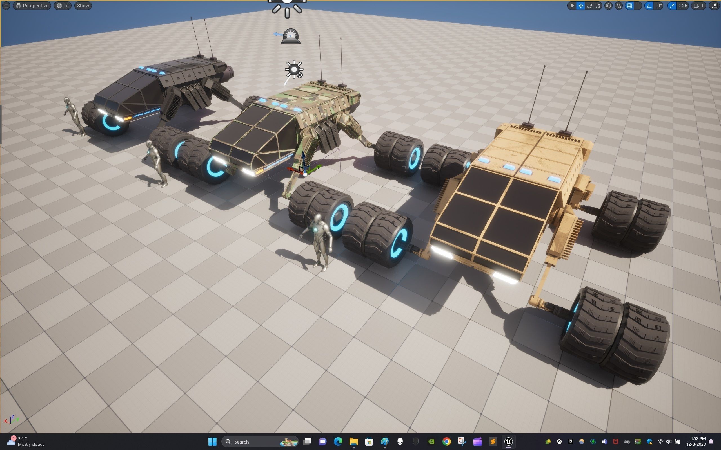
Task: Open the Perspective view type dropdown
Action: 32,6
